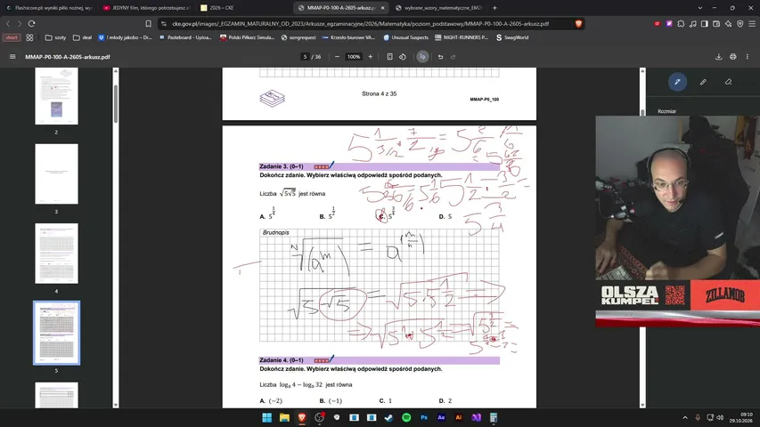
Task: Show hidden system tray icons
Action: pos(685,417)
